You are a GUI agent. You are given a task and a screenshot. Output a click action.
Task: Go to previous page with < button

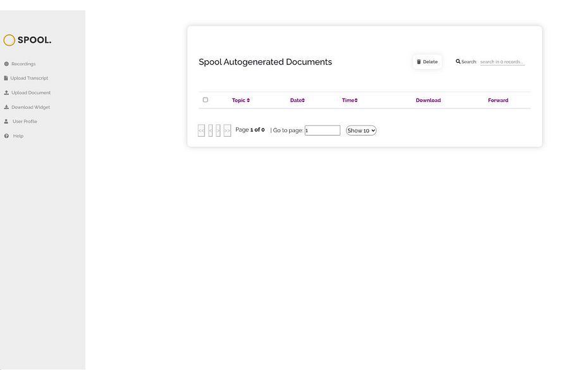pos(211,130)
